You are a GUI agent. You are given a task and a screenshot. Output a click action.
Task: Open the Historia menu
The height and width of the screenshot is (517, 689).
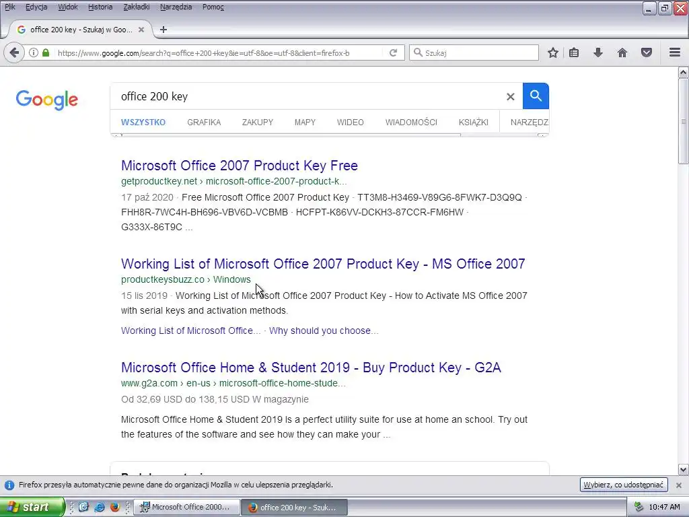point(100,7)
